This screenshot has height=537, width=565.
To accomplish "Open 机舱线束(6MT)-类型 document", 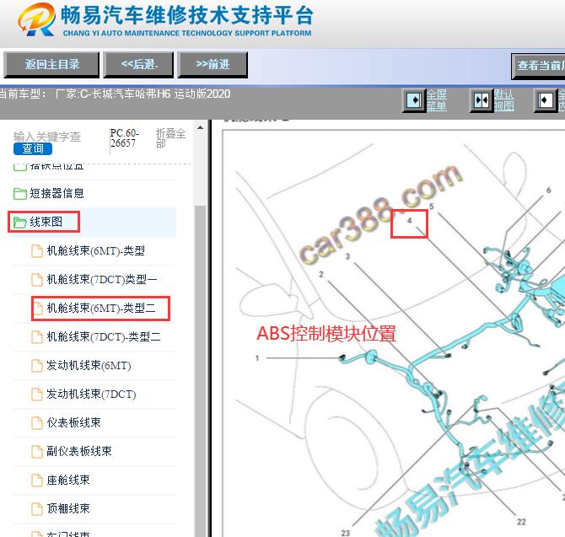I will point(96,250).
